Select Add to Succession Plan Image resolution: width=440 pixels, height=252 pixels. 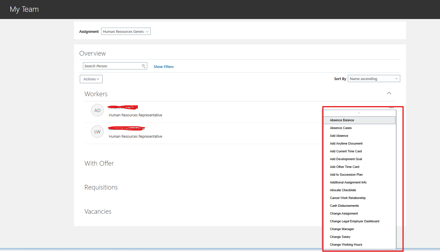[346, 174]
